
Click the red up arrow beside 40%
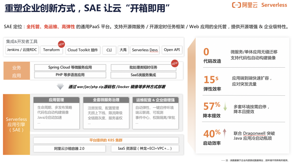225,133
